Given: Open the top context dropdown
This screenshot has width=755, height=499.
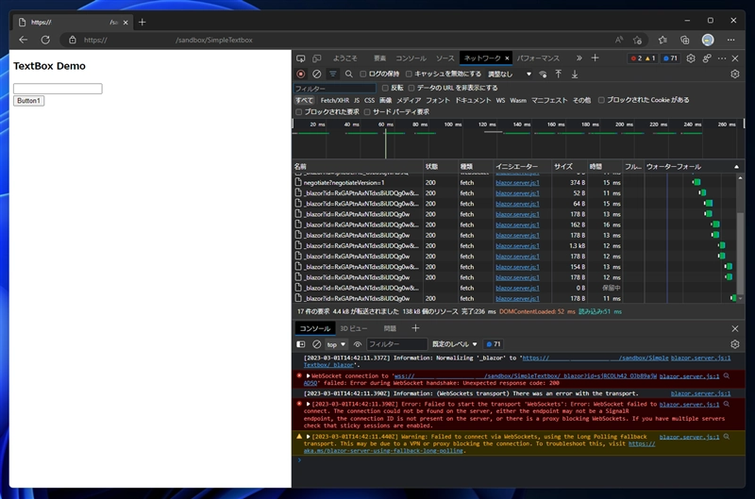Looking at the screenshot, I should coord(336,344).
